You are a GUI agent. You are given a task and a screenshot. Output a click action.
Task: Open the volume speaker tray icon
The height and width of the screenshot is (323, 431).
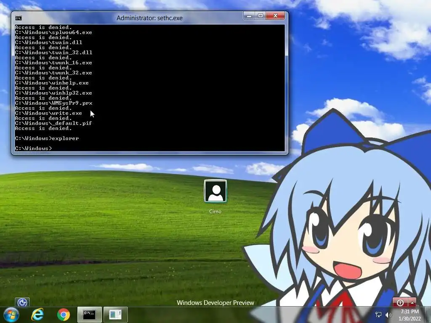388,315
